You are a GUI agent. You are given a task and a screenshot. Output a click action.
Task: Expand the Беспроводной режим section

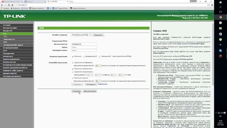pos(17,48)
